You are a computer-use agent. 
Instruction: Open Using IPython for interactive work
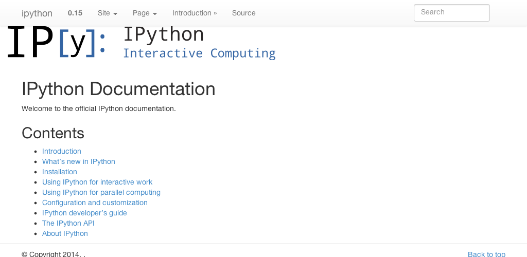pyautogui.click(x=97, y=182)
